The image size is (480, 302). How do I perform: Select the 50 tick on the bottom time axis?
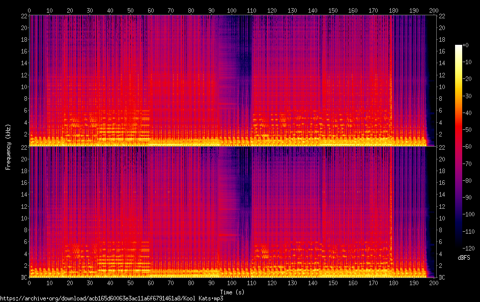click(130, 283)
